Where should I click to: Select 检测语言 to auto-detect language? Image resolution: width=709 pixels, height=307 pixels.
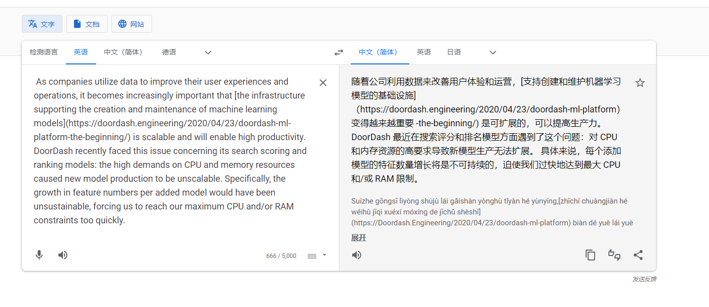pyautogui.click(x=43, y=52)
